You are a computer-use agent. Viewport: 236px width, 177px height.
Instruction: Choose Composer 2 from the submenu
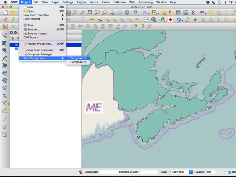coord(78,62)
